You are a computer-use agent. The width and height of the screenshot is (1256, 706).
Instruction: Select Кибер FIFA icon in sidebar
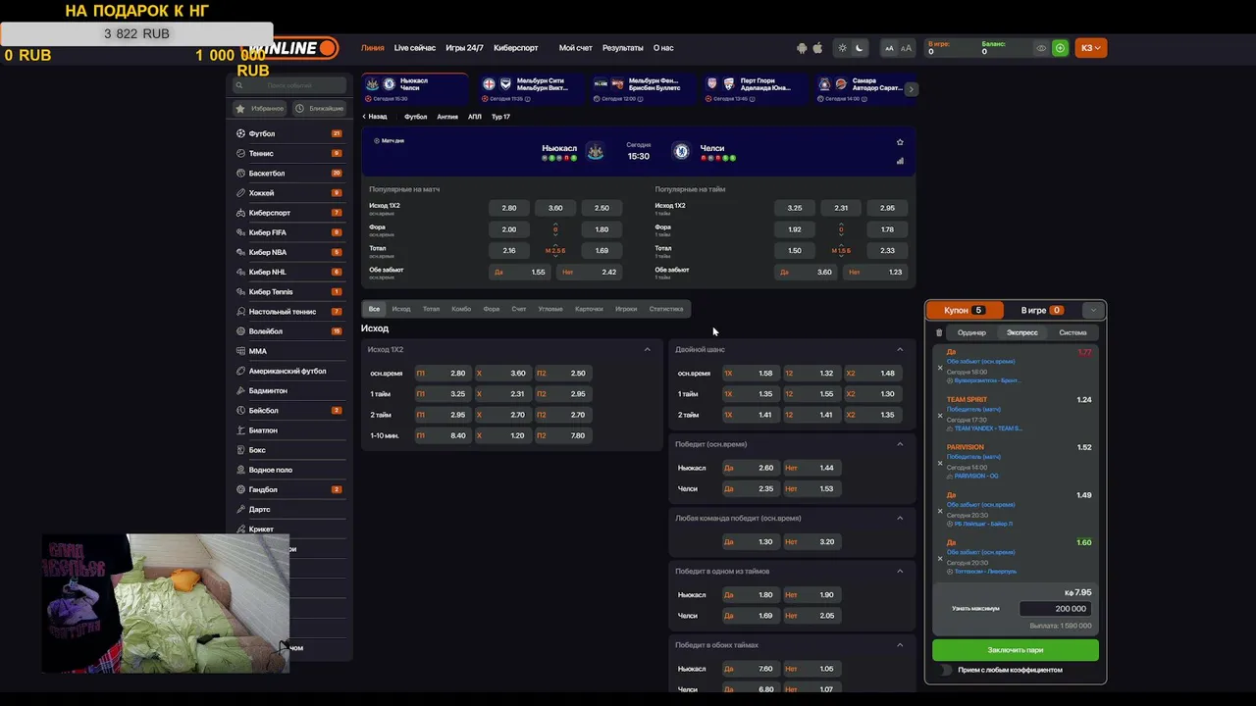point(240,232)
